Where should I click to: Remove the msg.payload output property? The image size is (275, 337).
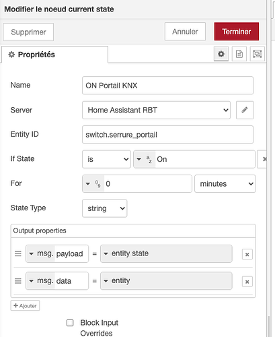(247, 254)
